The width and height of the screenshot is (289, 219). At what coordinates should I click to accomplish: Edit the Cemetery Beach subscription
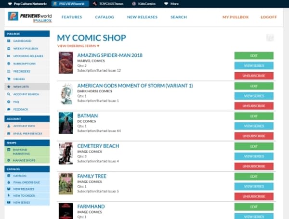pos(254,146)
